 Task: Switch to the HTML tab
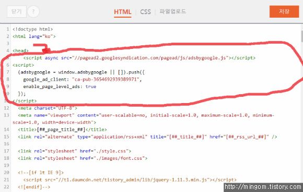123,12
